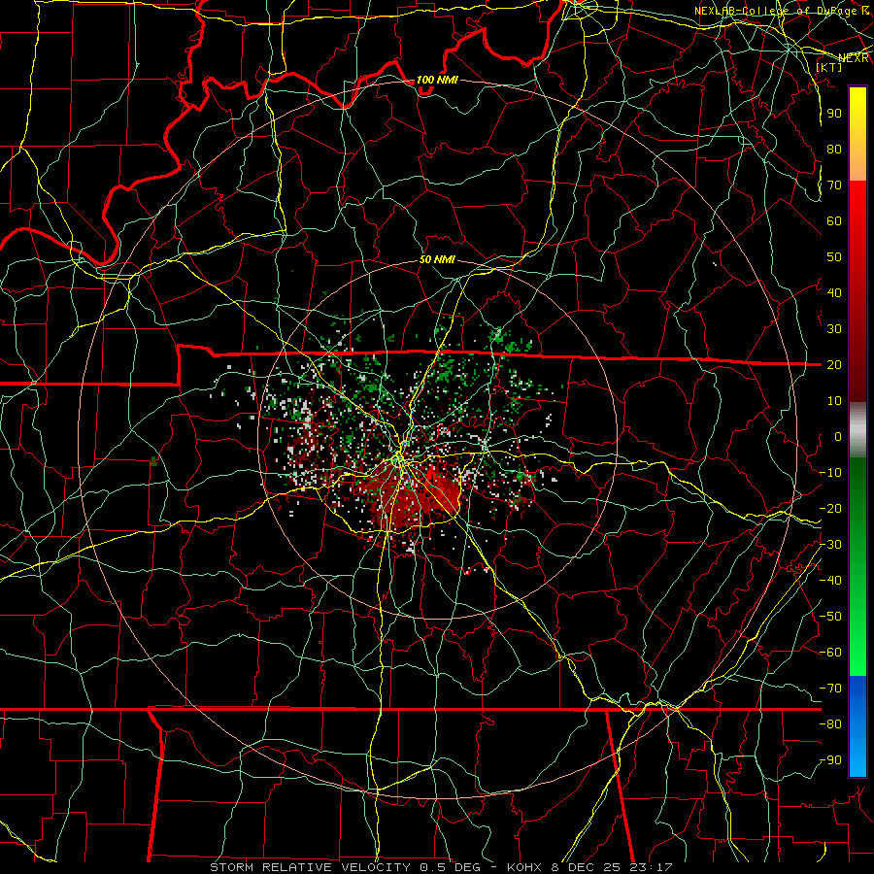
Task: Select the "[KT]" units label
Action: tap(829, 67)
